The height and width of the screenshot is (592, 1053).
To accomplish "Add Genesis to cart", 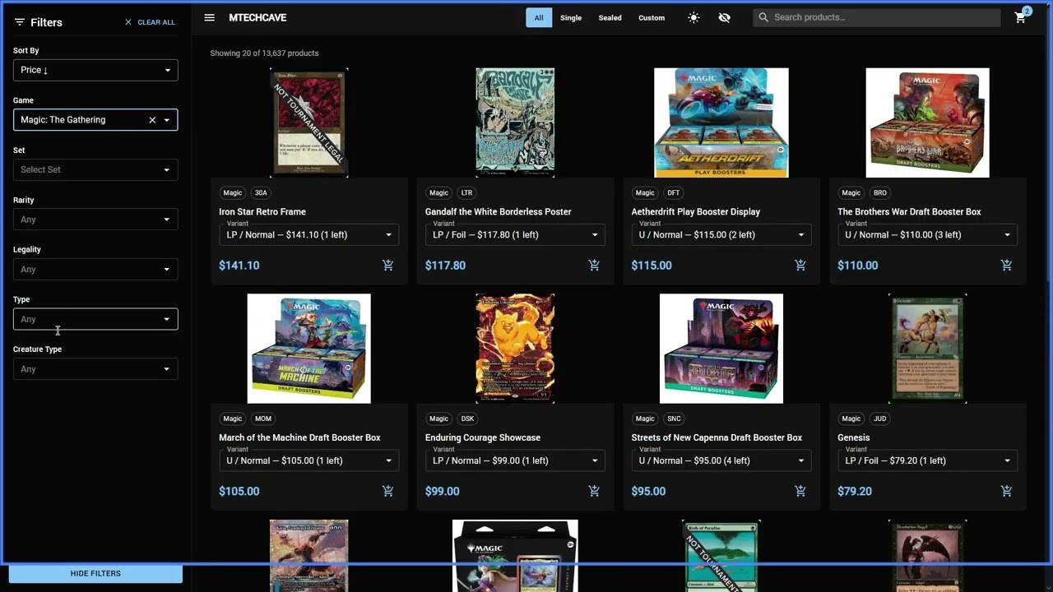I will point(1006,491).
